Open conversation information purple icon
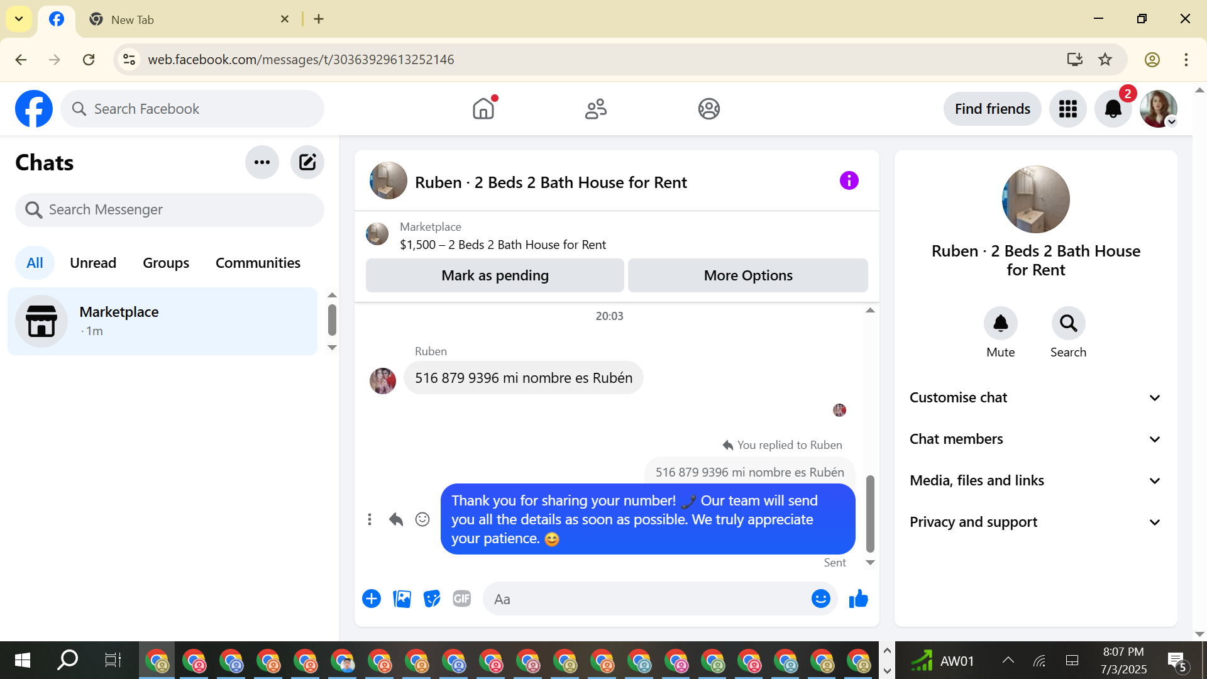 [849, 181]
